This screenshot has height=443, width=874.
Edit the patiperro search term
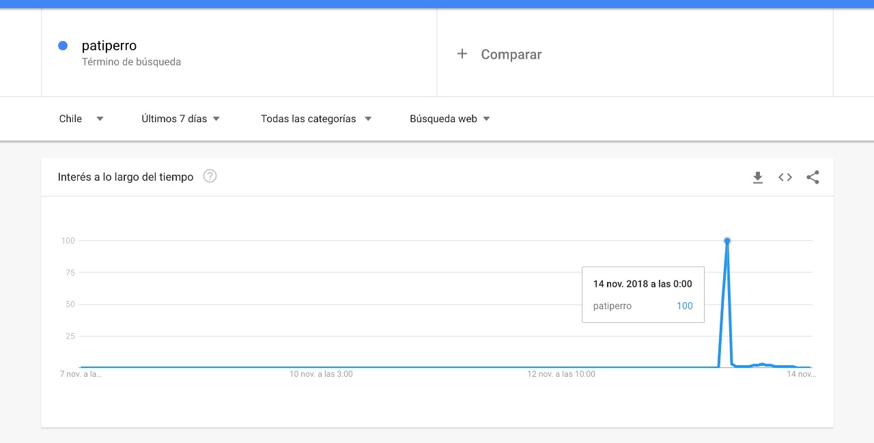(x=109, y=46)
